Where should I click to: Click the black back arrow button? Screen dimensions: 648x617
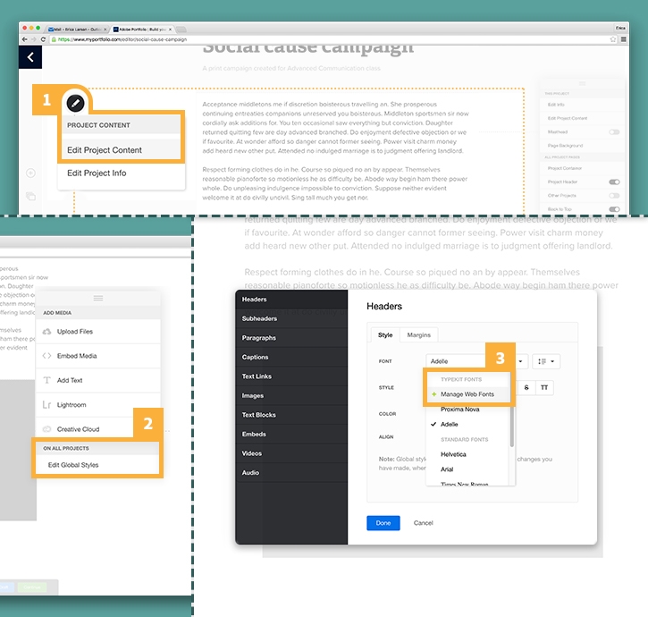pyautogui.click(x=30, y=57)
